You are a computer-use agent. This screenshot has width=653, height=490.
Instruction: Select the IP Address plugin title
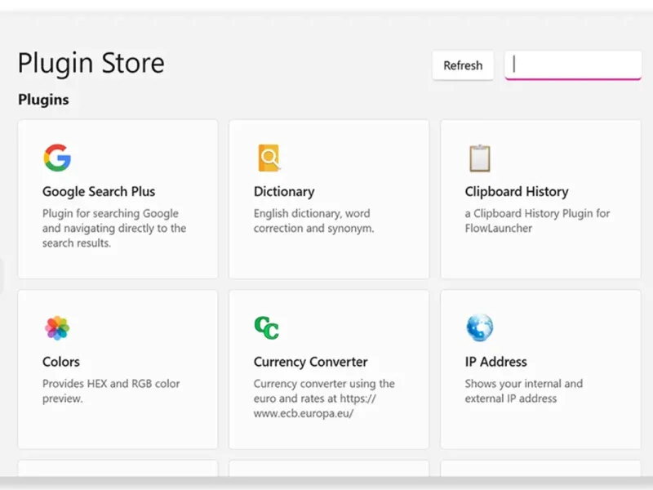point(495,362)
